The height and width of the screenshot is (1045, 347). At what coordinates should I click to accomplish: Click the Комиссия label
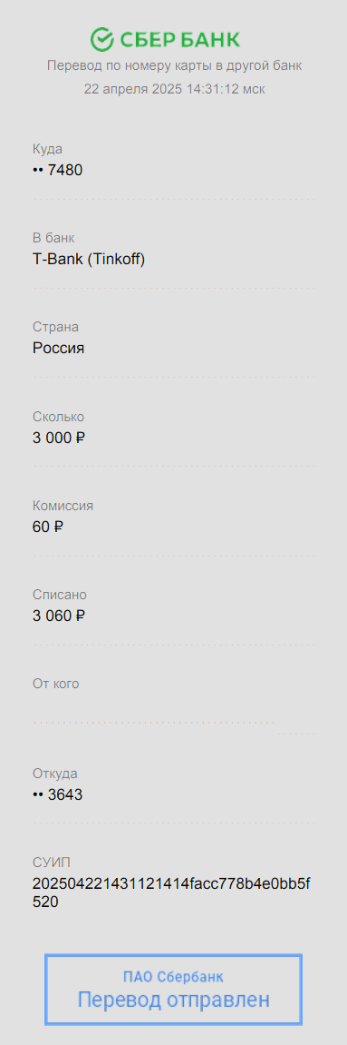point(63,506)
